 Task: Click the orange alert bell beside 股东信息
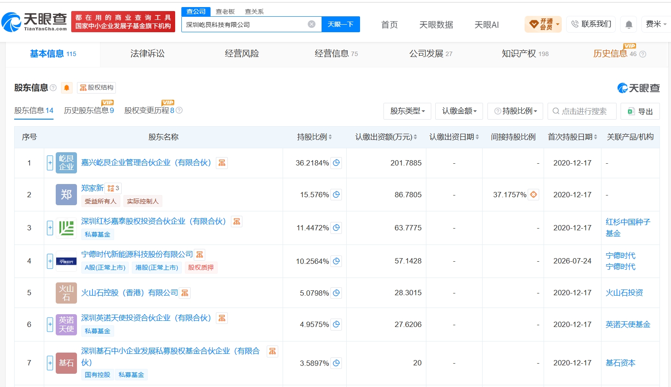click(x=67, y=87)
